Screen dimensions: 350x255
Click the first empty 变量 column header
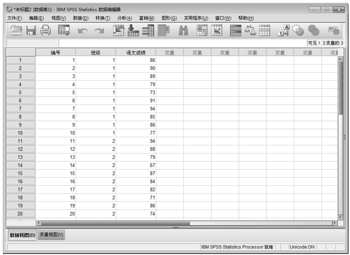[170, 52]
